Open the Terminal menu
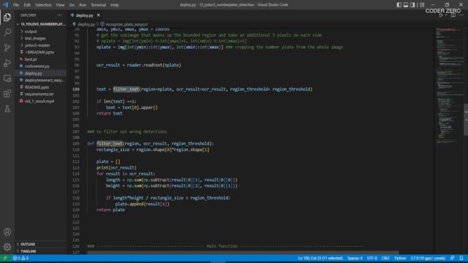 point(98,5)
